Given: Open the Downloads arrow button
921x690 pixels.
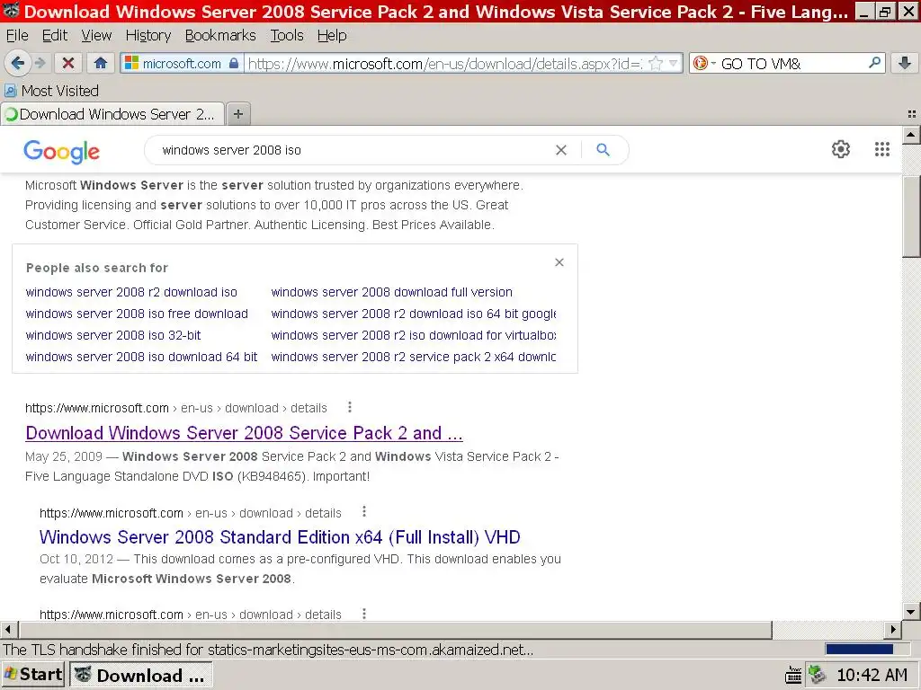Looking at the screenshot, I should (905, 63).
